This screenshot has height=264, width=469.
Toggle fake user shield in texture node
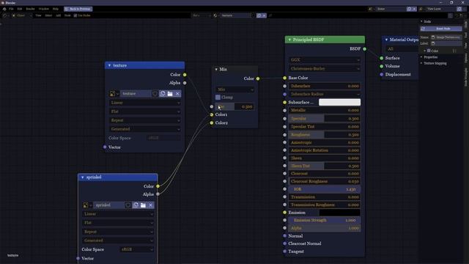(155, 94)
